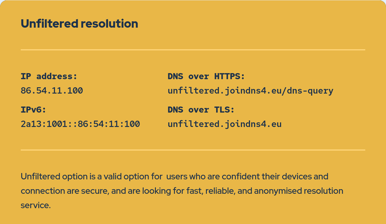The width and height of the screenshot is (386, 224).
Task: Select the unfiltered.joindns4.eu/dns-query URL
Action: pos(250,91)
